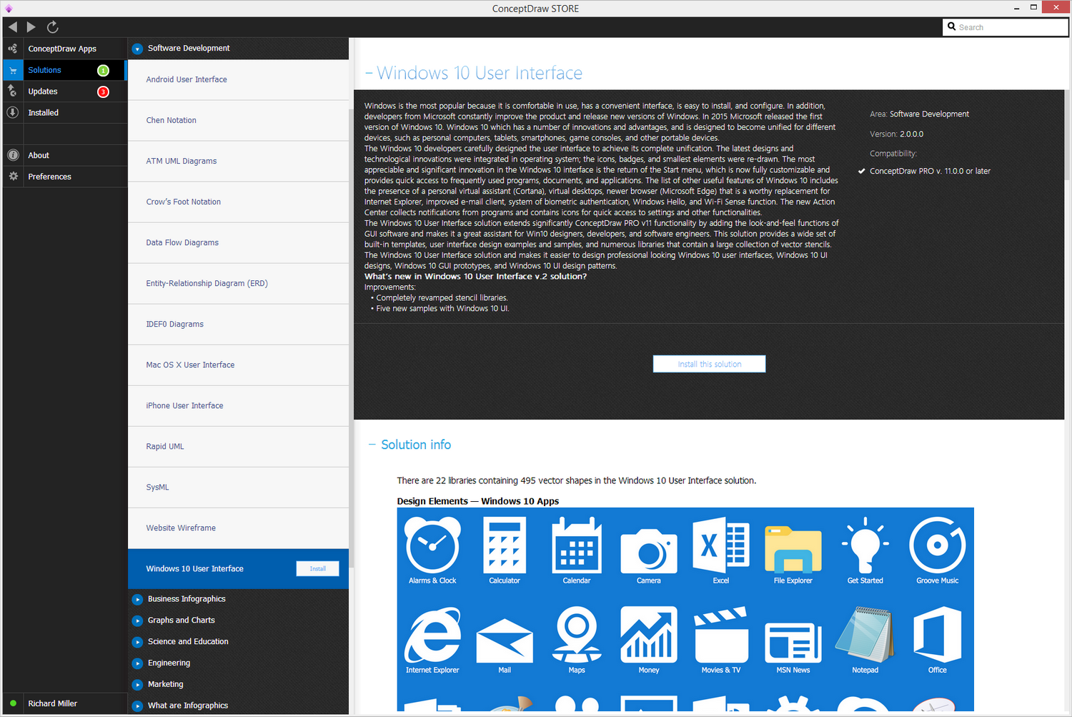Expand the Graphs and Charts category

tap(138, 620)
